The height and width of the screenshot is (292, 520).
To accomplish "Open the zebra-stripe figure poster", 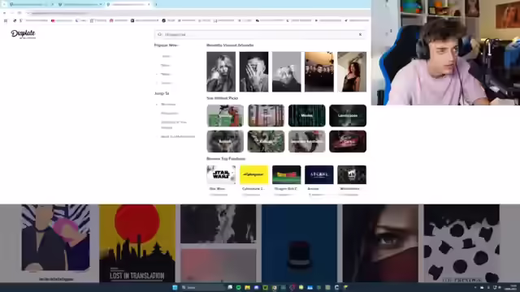I will pyautogui.click(x=56, y=238).
